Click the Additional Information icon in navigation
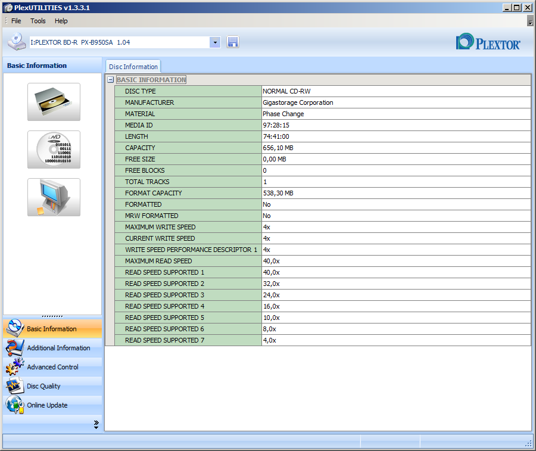 tap(15, 348)
